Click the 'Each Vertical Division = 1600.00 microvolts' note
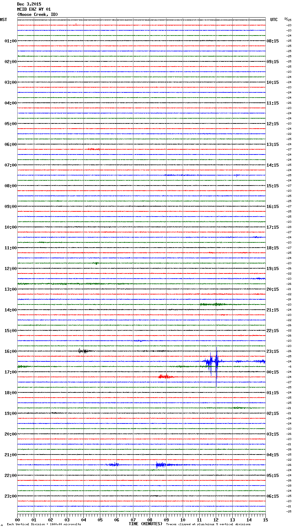The image size is (293, 529). [x=44, y=524]
